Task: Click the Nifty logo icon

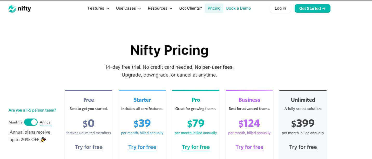Action: coord(12,8)
